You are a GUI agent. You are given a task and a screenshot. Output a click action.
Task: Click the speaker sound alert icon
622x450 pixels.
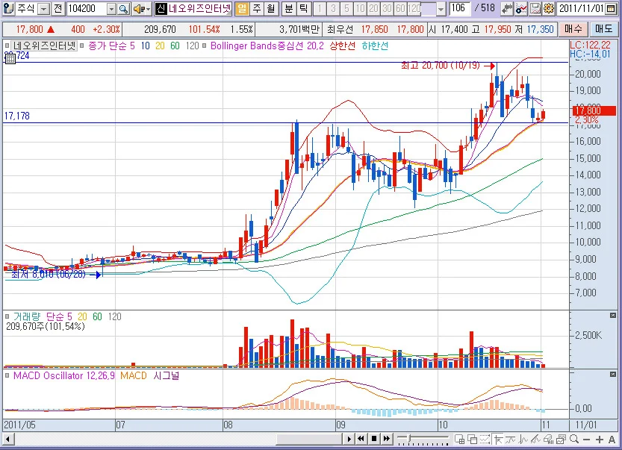138,9
